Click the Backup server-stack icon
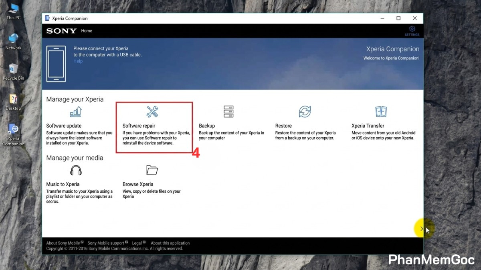Viewport: 481px width, 270px height. tap(228, 112)
